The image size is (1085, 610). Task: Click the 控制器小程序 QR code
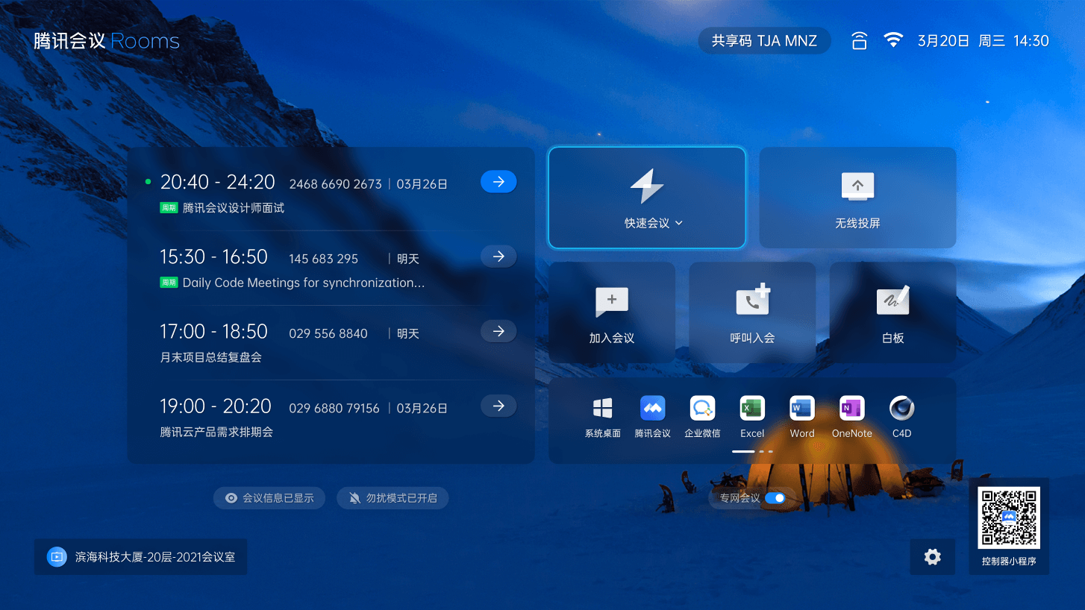point(1009,518)
